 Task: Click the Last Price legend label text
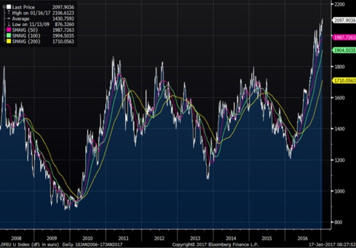click(23, 7)
